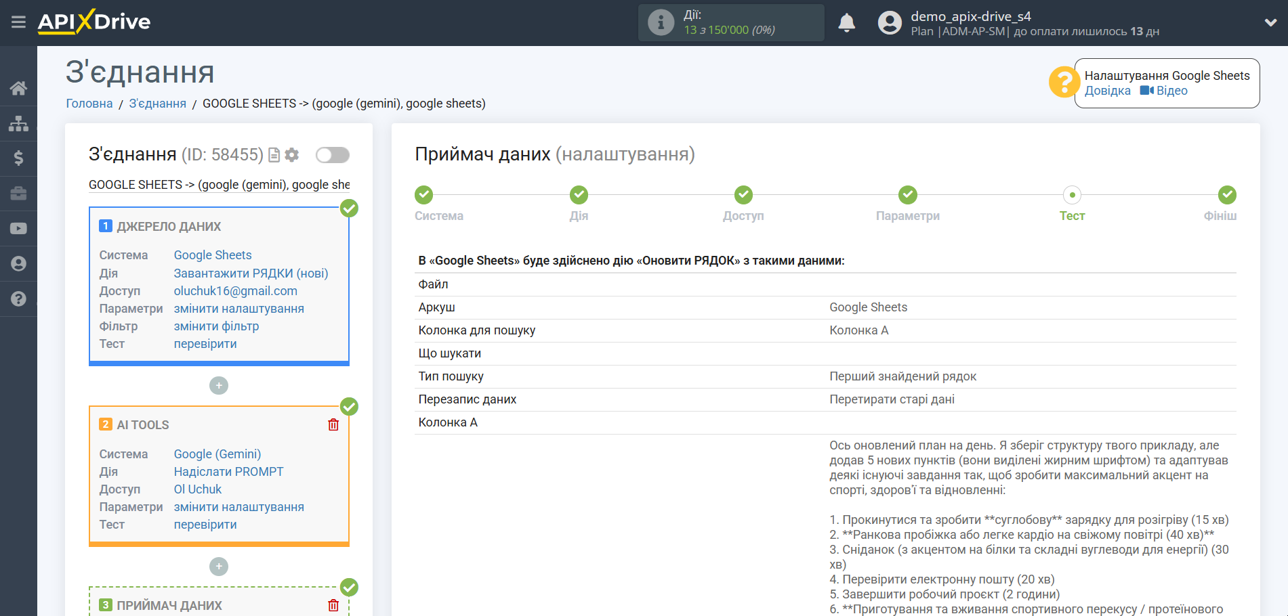Open З'єднання in the breadcrumb
Screen dimensions: 1288x616
click(157, 103)
